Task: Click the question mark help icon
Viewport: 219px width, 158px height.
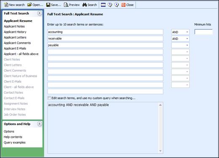Action: 110,5
